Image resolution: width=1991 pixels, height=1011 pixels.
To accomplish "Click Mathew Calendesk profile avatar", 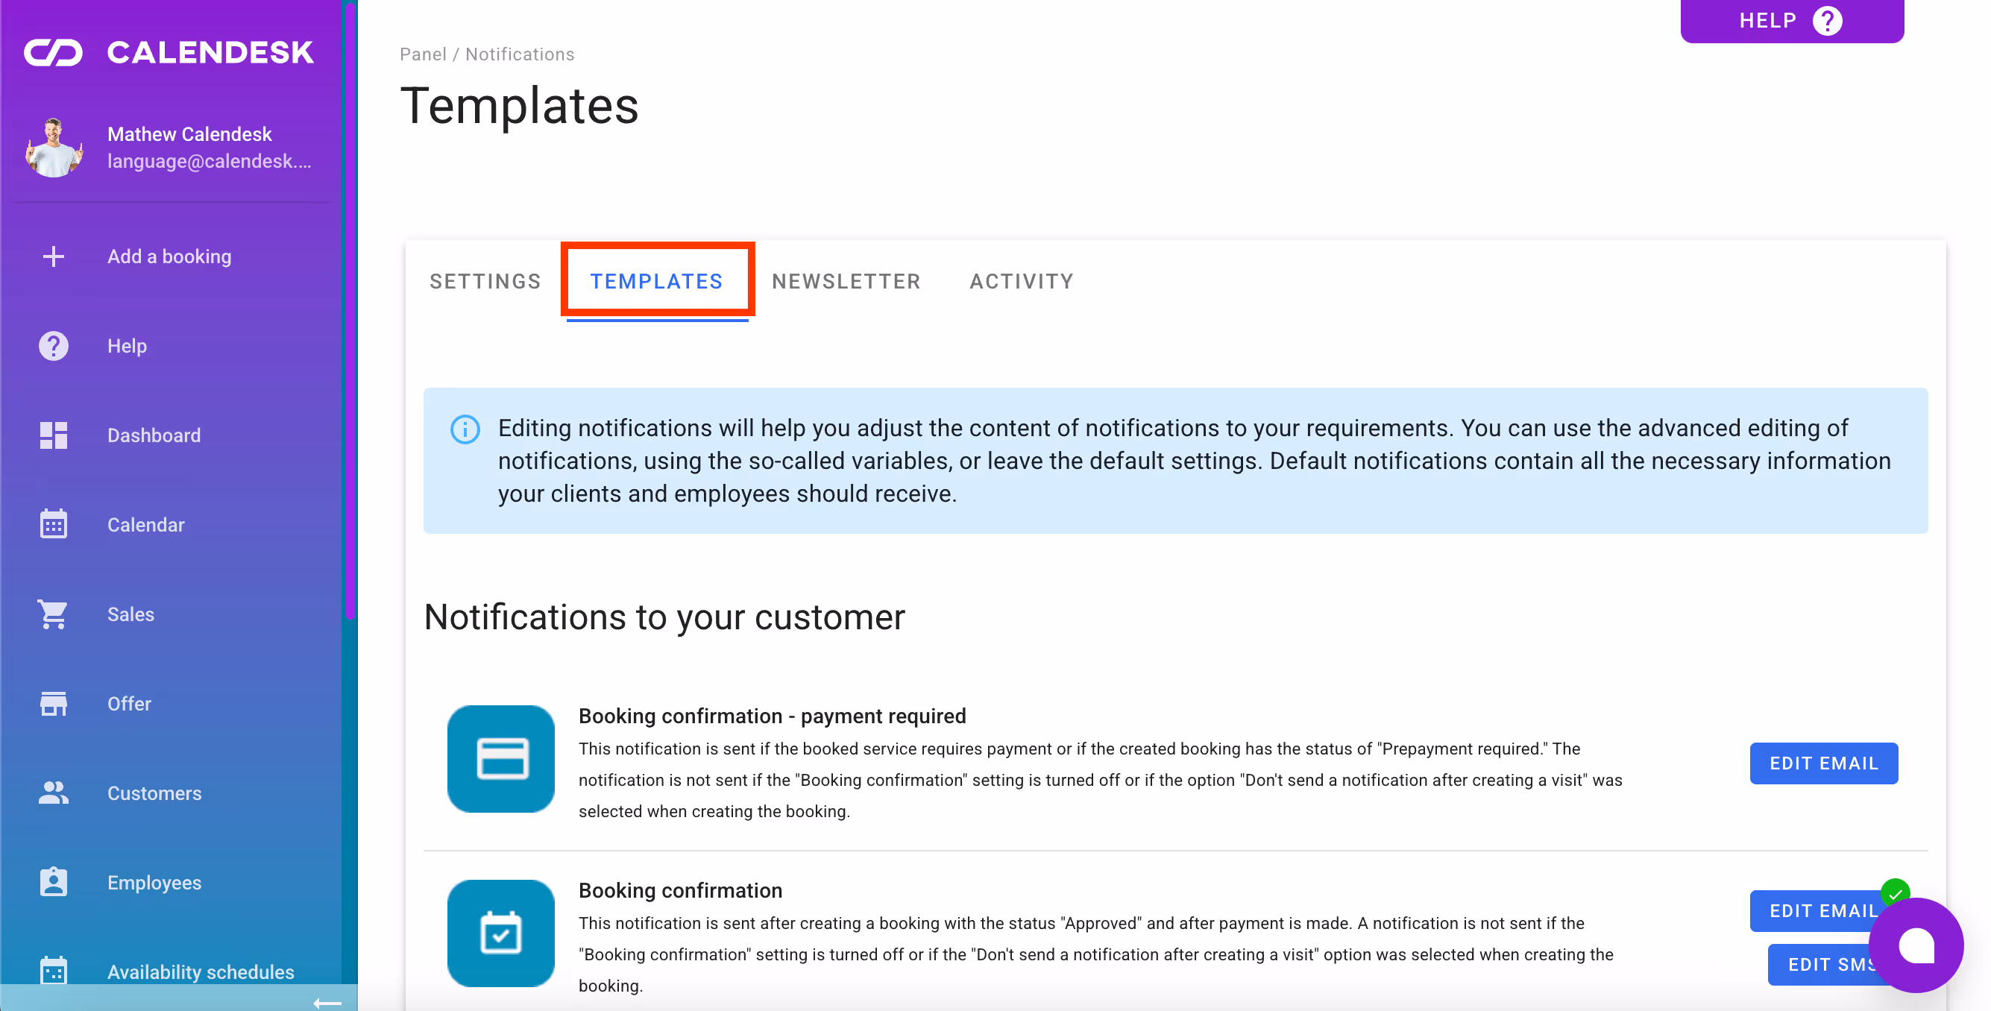I will (54, 148).
